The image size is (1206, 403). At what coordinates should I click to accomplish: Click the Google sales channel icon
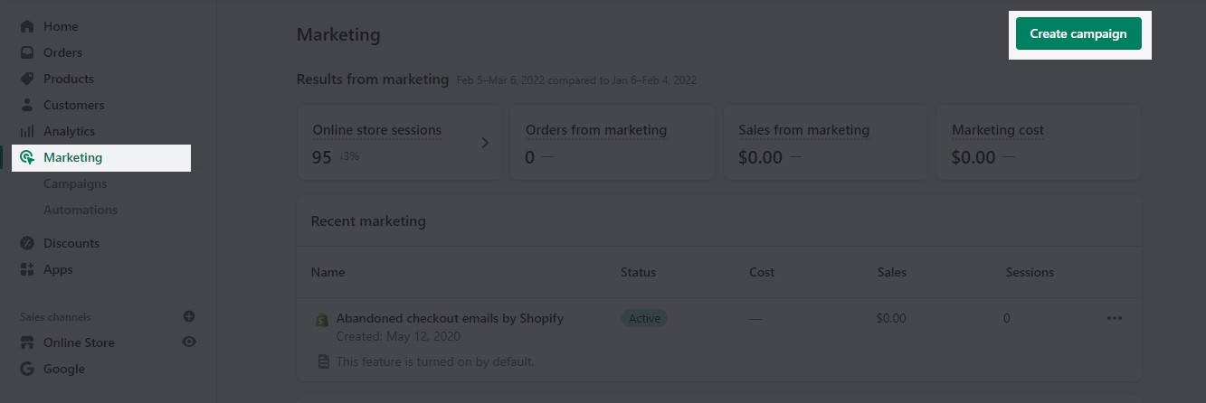tap(27, 369)
